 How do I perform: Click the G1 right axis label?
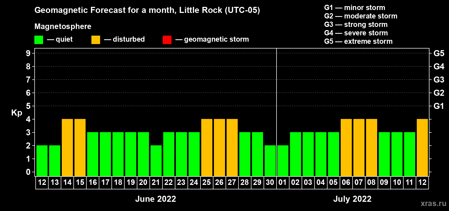(x=439, y=106)
